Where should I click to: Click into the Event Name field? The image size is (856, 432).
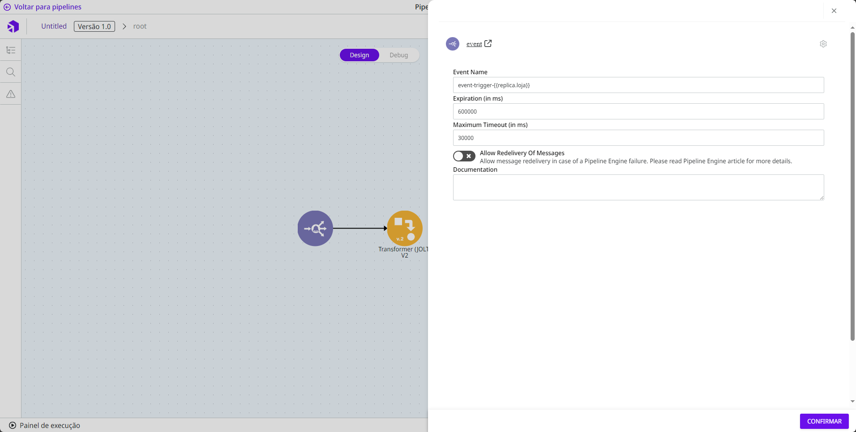[638, 85]
